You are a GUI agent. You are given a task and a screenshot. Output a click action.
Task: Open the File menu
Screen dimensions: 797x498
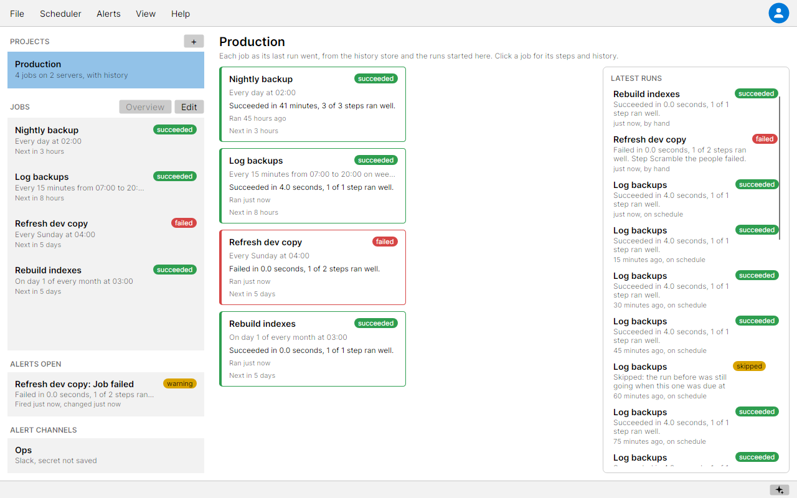17,14
